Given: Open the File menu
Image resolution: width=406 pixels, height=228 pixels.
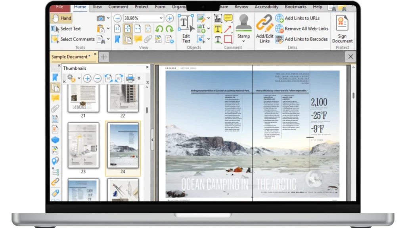Looking at the screenshot, I should pos(59,7).
